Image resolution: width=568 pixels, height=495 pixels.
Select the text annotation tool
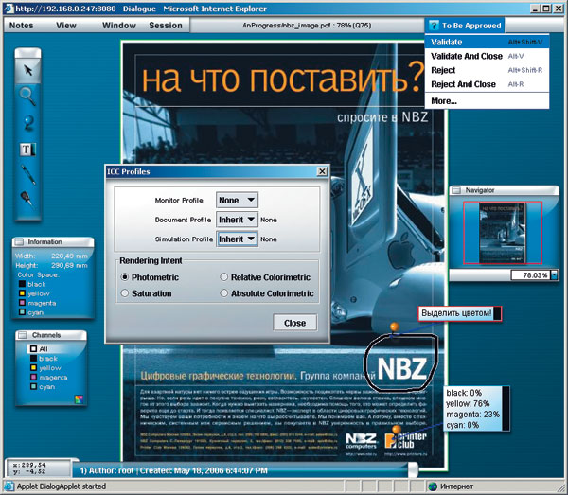(27, 150)
